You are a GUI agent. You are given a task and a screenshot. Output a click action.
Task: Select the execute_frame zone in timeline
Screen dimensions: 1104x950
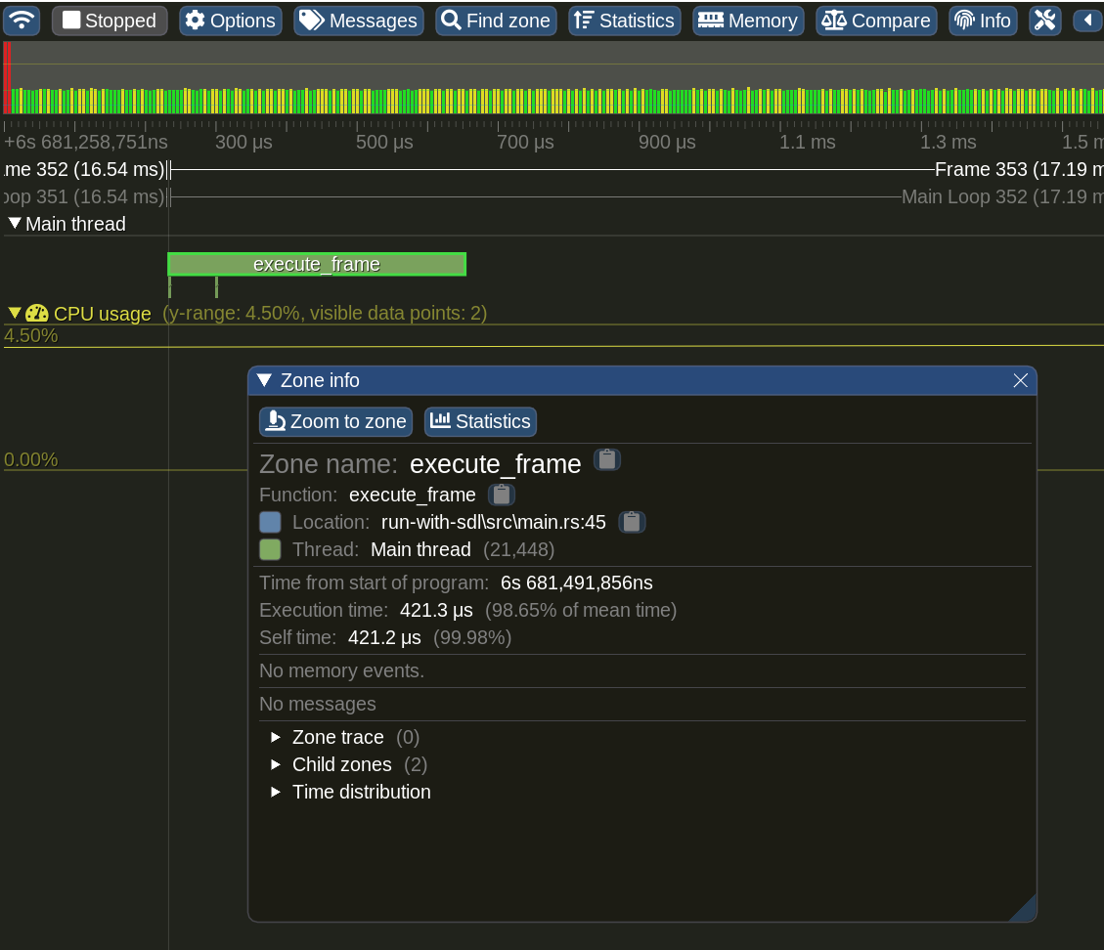pos(317,264)
